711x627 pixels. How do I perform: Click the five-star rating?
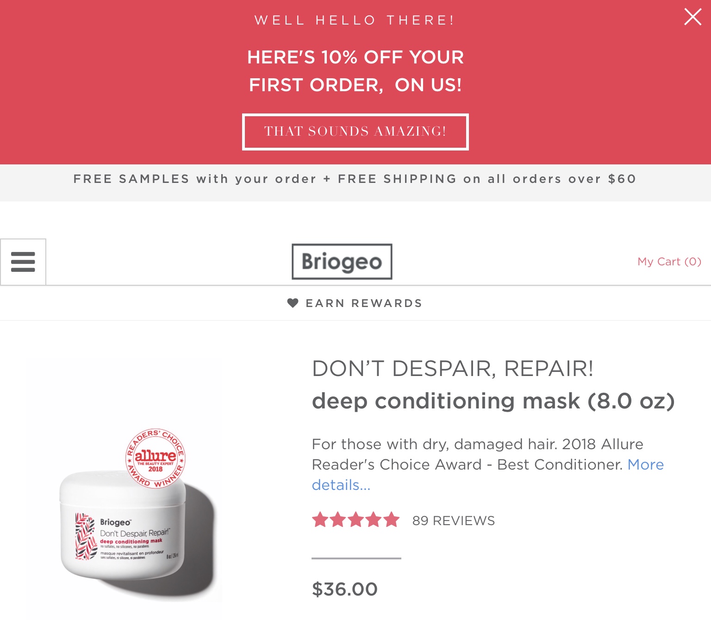[x=355, y=520]
